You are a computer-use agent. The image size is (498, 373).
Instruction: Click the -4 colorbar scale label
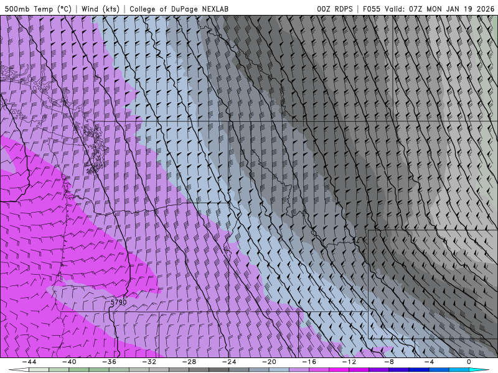pos(430,362)
